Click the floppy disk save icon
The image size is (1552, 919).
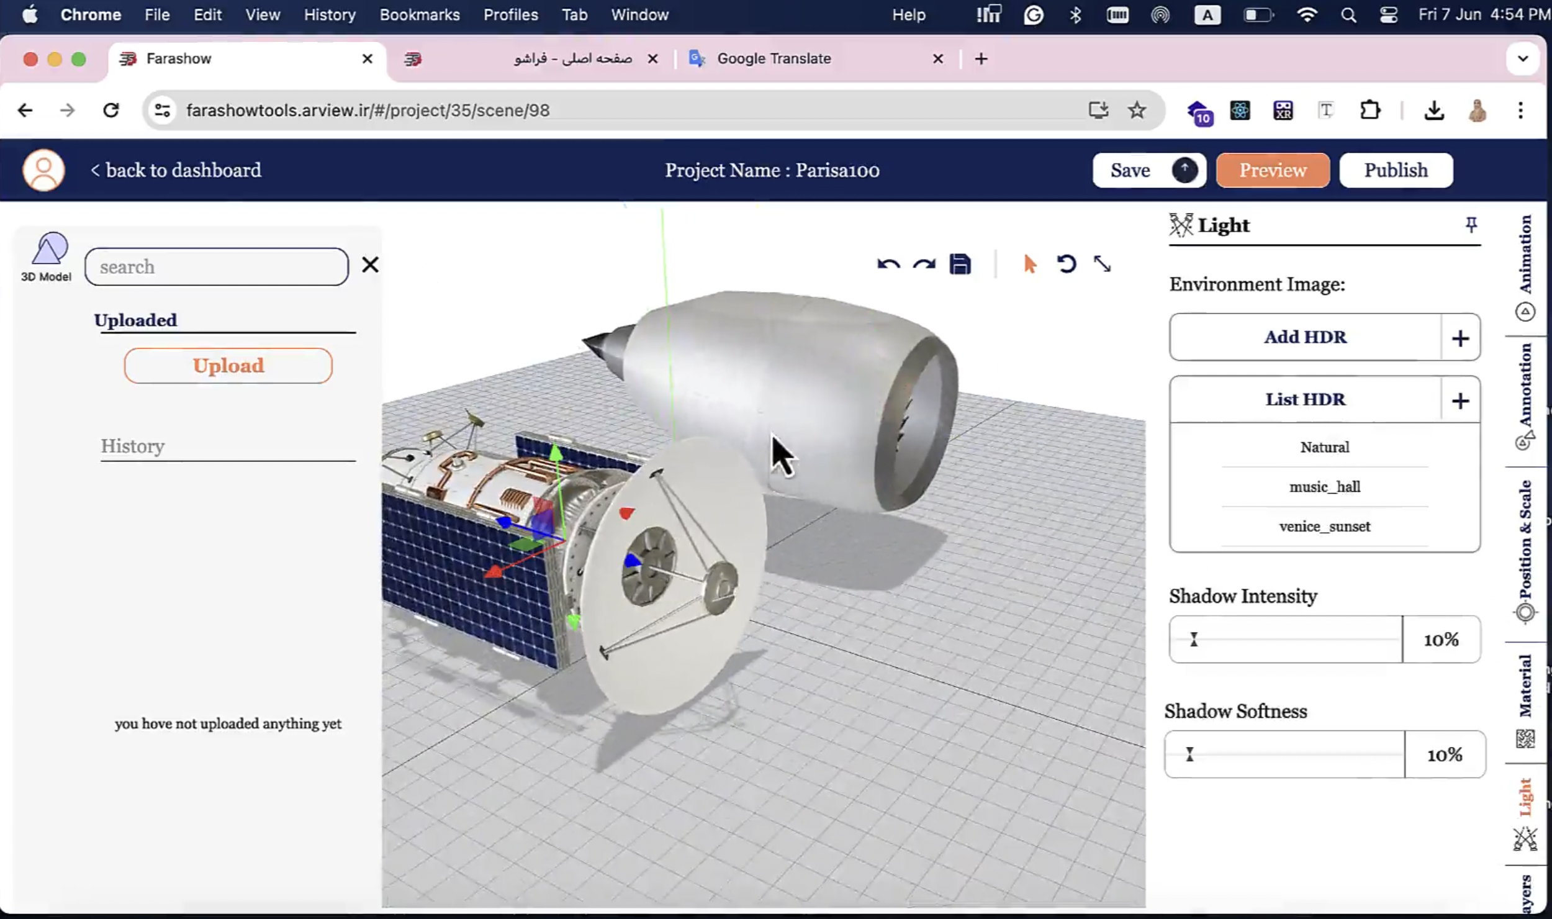pyautogui.click(x=960, y=265)
